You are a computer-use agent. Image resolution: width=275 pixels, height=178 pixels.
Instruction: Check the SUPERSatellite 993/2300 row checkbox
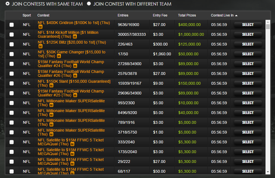pos(12,103)
